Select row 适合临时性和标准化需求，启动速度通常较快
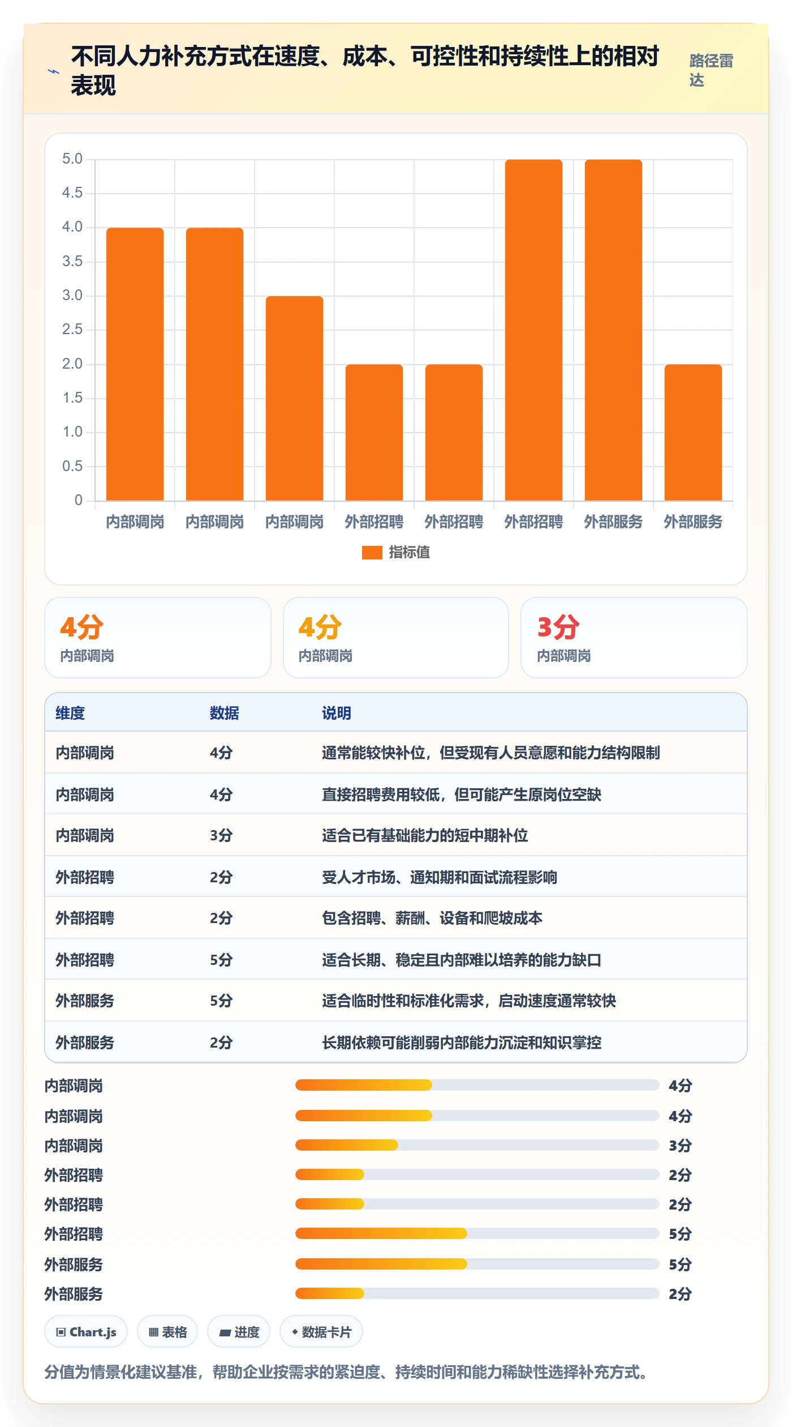 (x=396, y=1001)
